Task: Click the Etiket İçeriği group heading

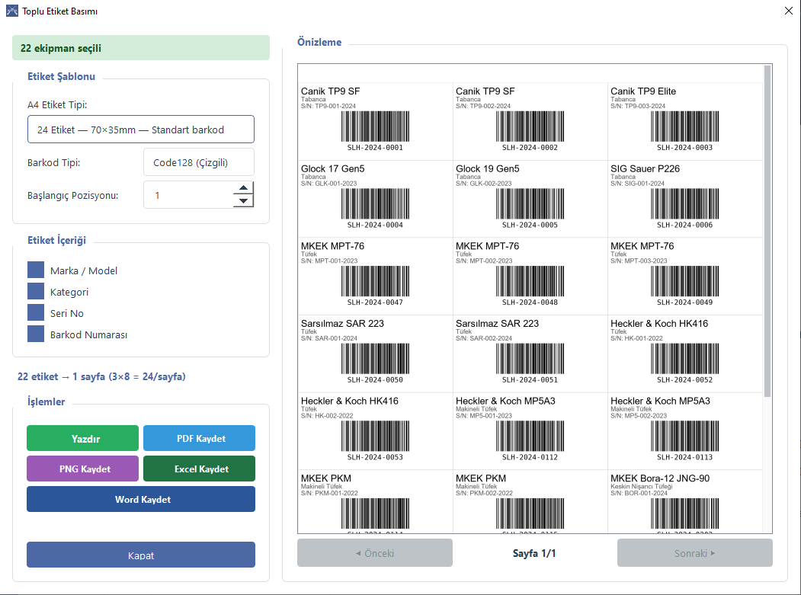Action: point(56,240)
